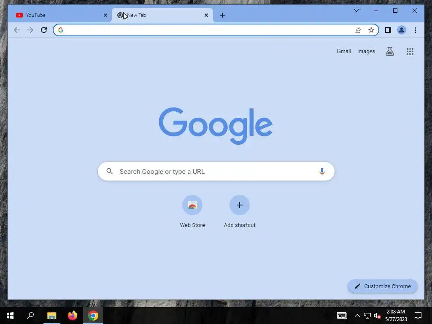Screen dimensions: 432x324
Task: Click muted volume tray icon
Action: pos(378,316)
